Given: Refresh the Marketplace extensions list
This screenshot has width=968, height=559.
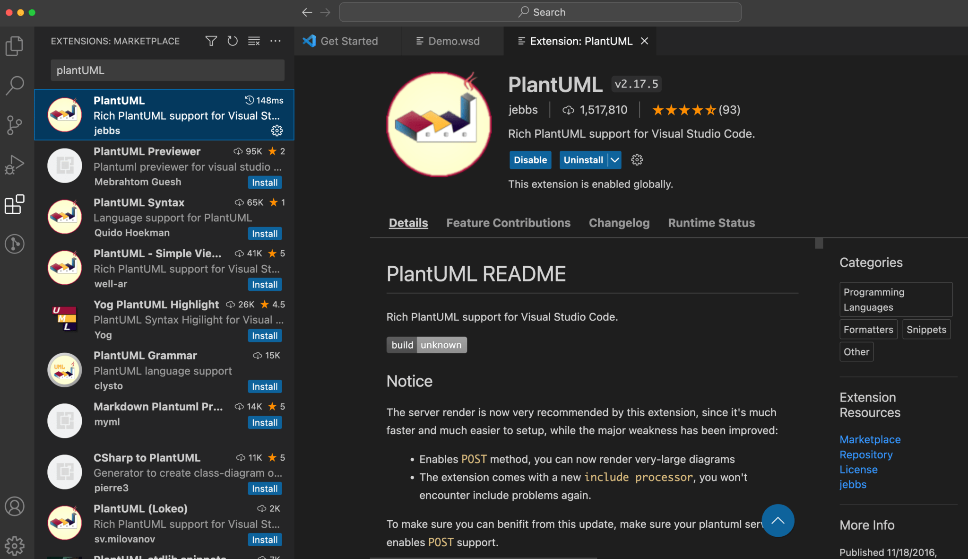Looking at the screenshot, I should (232, 41).
